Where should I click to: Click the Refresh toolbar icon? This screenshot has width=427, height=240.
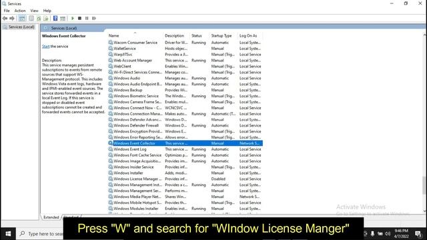point(39,18)
